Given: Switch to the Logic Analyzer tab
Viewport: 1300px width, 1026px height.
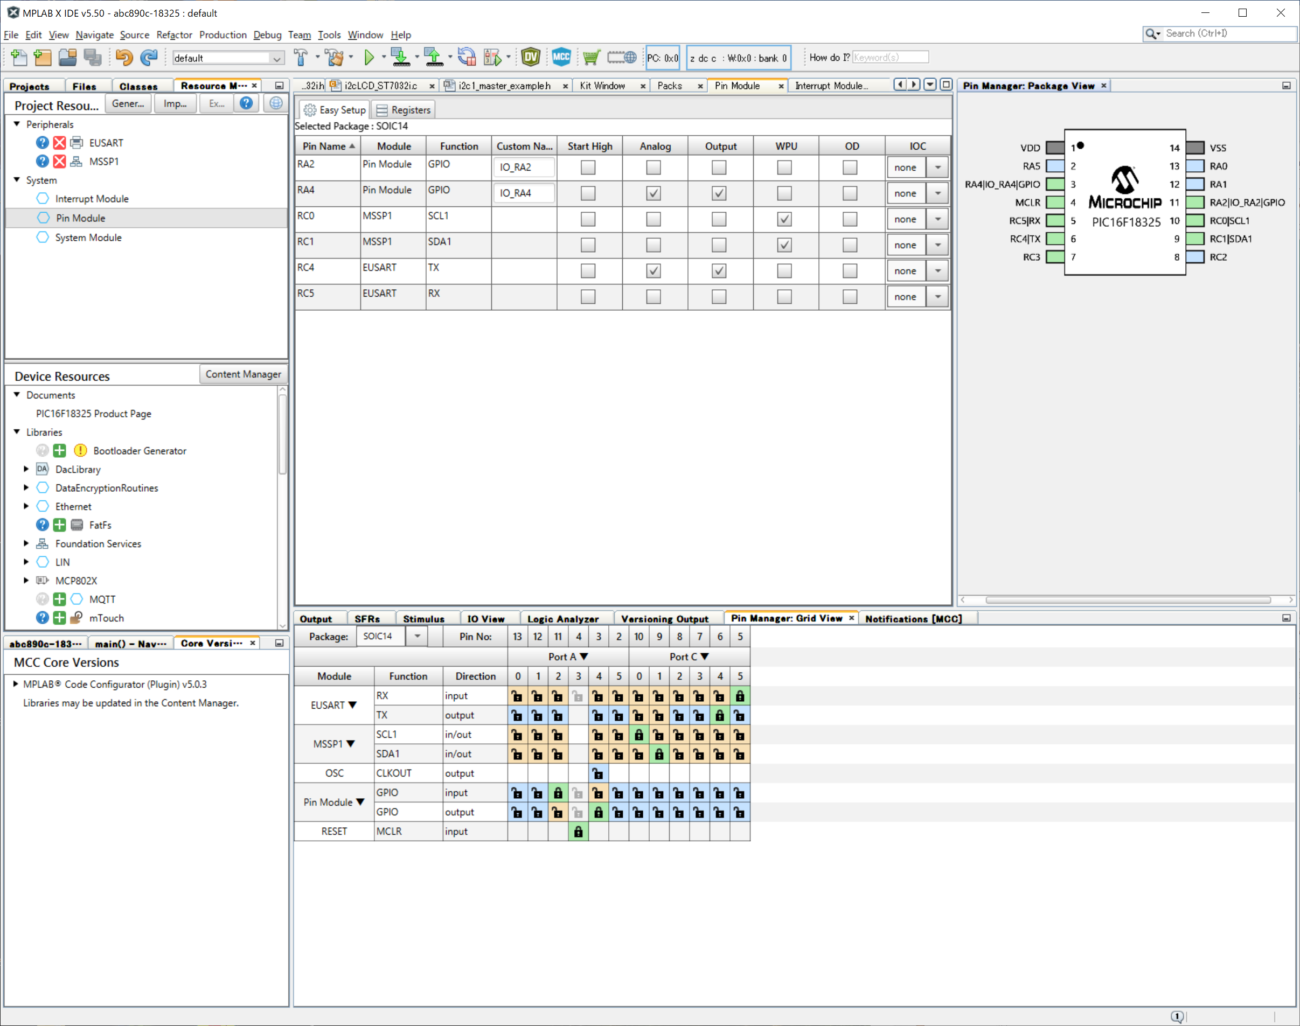Looking at the screenshot, I should 563,619.
